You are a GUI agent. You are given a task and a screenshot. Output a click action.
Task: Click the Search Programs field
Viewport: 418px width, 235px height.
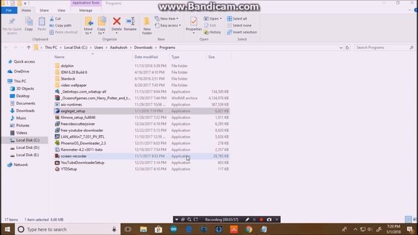click(x=384, y=48)
